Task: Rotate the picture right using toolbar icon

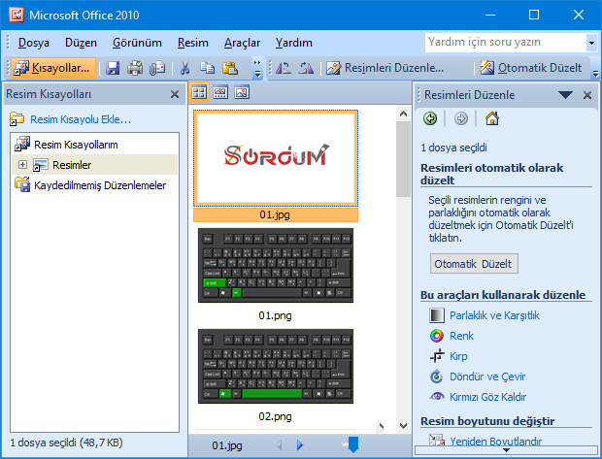Action: [307, 68]
